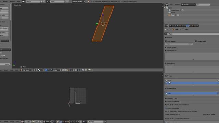Open the viewport shading selector
Viewport: 219px width, 123px height.
tap(35, 70)
